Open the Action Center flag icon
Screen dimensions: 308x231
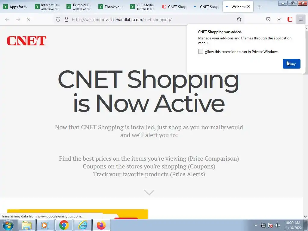tap(270, 225)
